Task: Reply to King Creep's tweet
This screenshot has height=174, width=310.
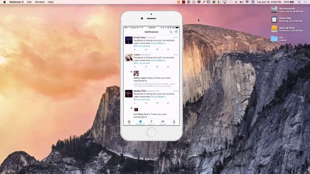Action: [135, 49]
